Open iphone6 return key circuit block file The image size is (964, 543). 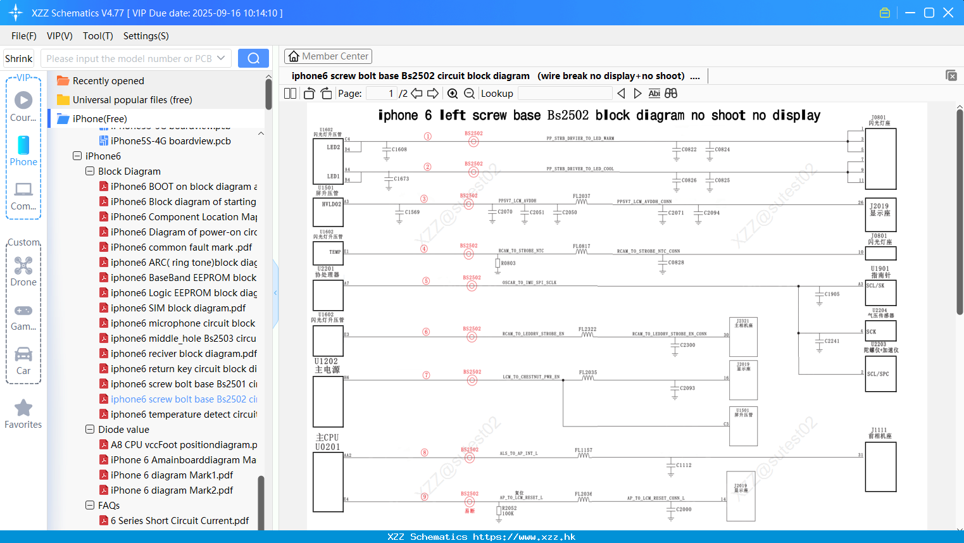pos(178,369)
